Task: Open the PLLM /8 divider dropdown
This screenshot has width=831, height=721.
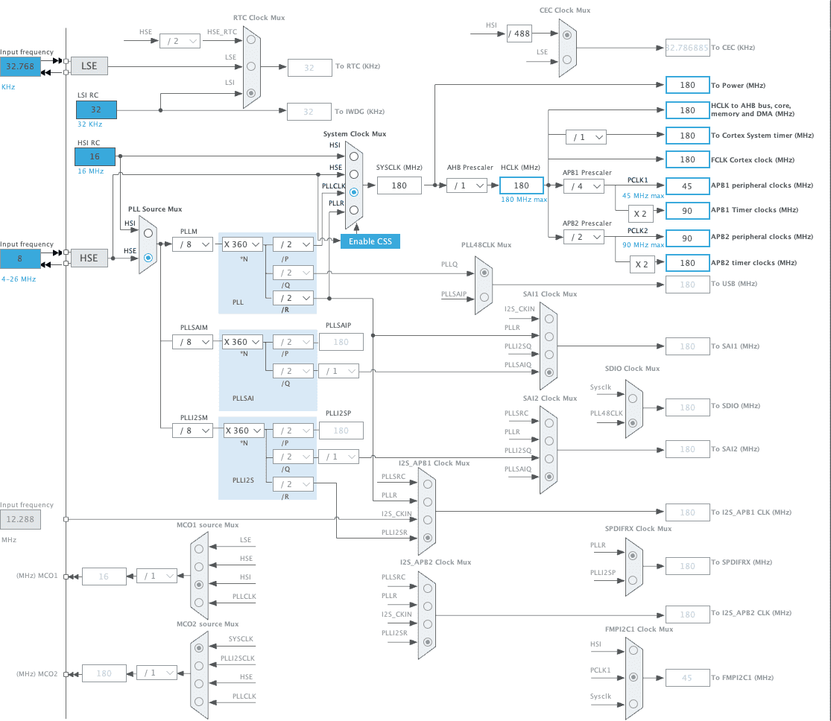Action: [x=193, y=244]
